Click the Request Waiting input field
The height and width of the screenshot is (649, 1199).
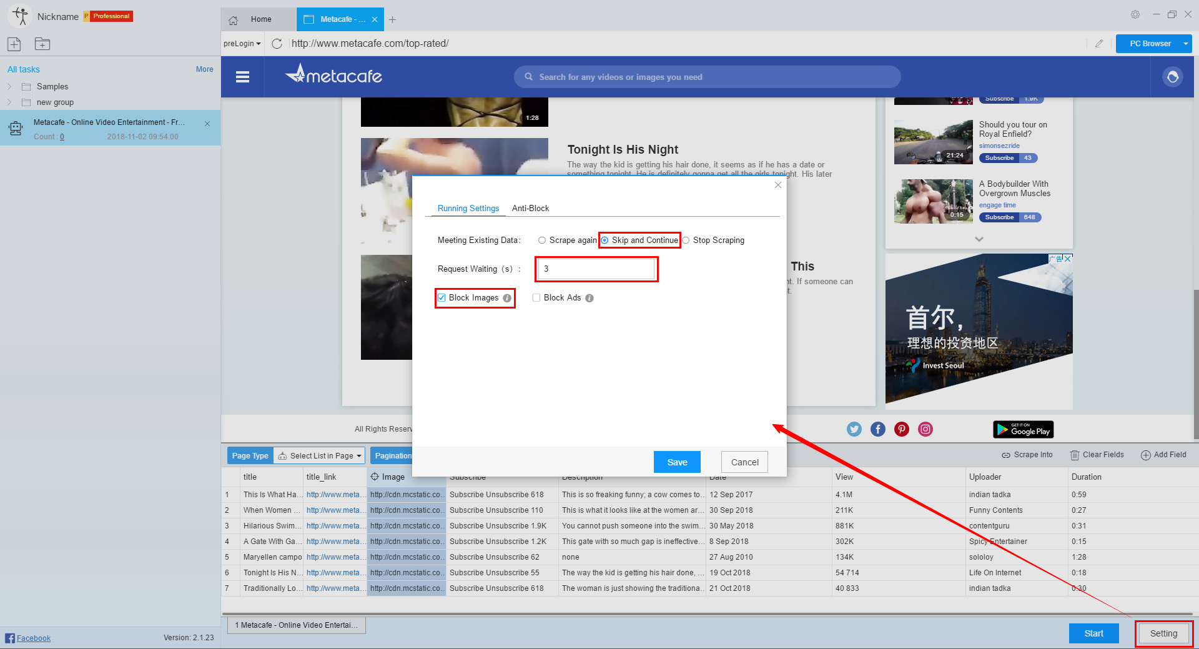[x=596, y=269]
